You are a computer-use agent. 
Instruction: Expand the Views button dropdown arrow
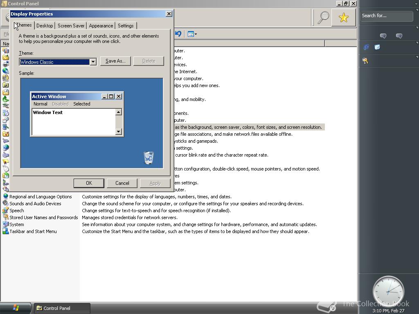(x=196, y=34)
